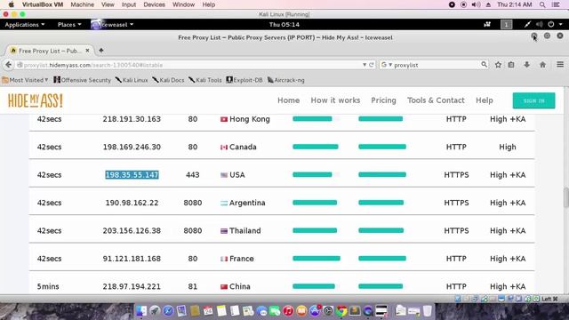Click the Hide My Ass logo
This screenshot has width=569, height=320.
click(x=36, y=100)
